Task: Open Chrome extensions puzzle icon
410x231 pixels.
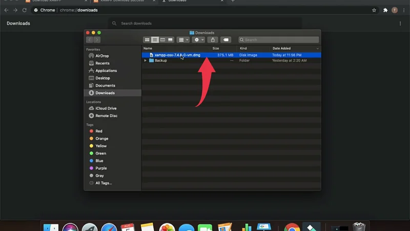Action: click(x=385, y=10)
